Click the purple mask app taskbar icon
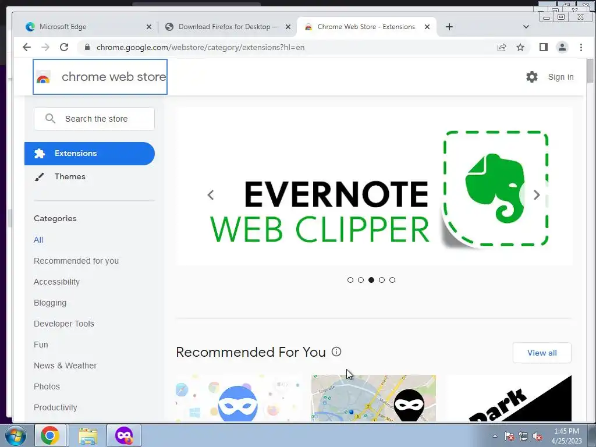This screenshot has width=596, height=447. pos(124,435)
